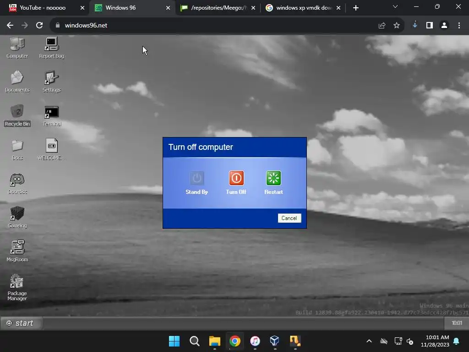Open a new browser tab
This screenshot has height=352, width=469.
pos(355,8)
